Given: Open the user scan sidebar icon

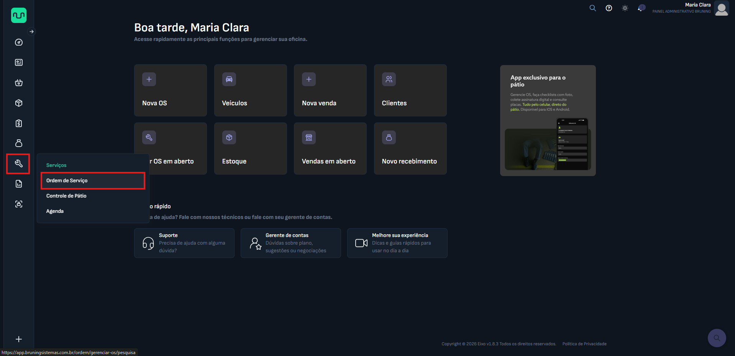Looking at the screenshot, I should point(19,204).
